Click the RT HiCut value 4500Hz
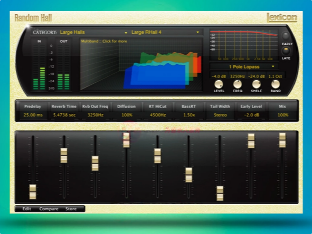Image resolution: width=312 pixels, height=234 pixels. click(158, 115)
